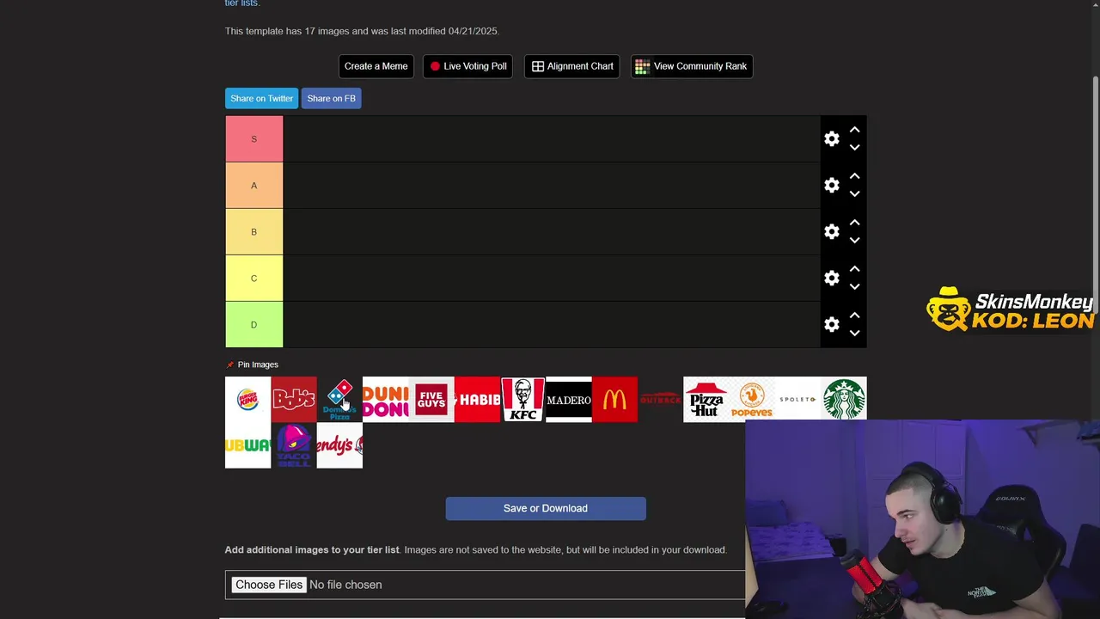Move A tier row down

[854, 194]
